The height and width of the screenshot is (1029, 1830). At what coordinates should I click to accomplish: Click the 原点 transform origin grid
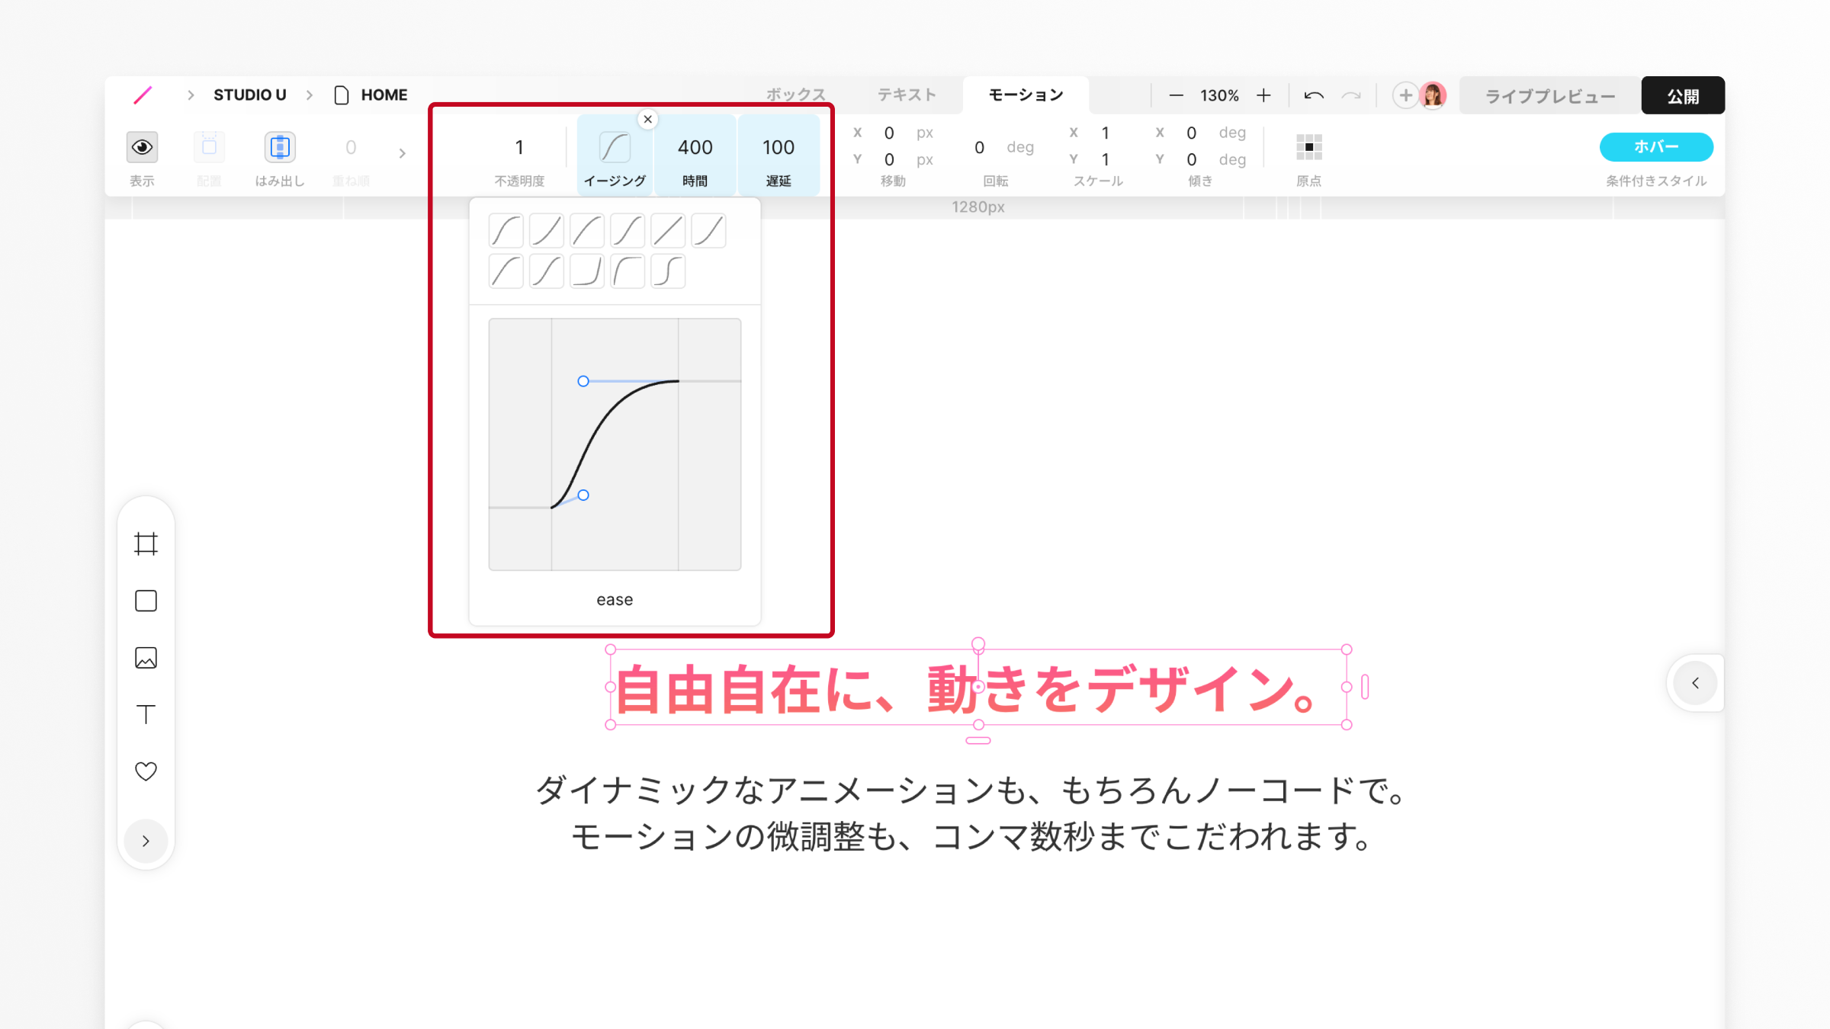[x=1308, y=147]
